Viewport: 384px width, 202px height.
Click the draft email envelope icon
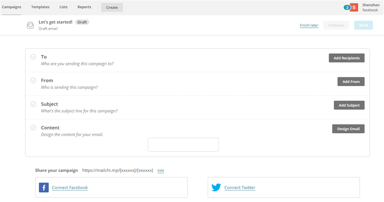click(30, 25)
